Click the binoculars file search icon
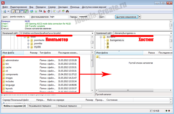 pos(67,11)
